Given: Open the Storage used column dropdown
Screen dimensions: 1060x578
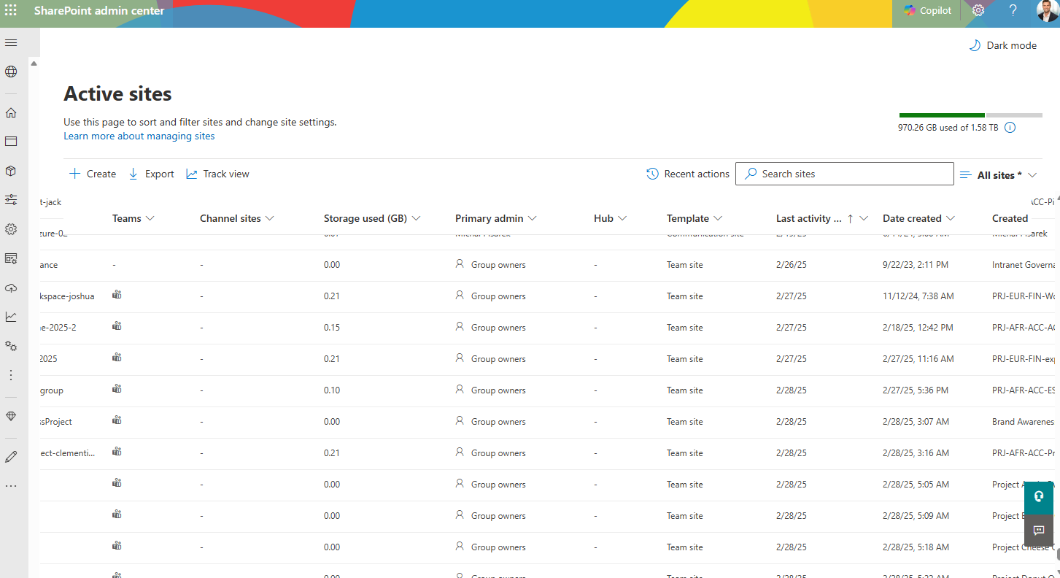Looking at the screenshot, I should 372,217.
